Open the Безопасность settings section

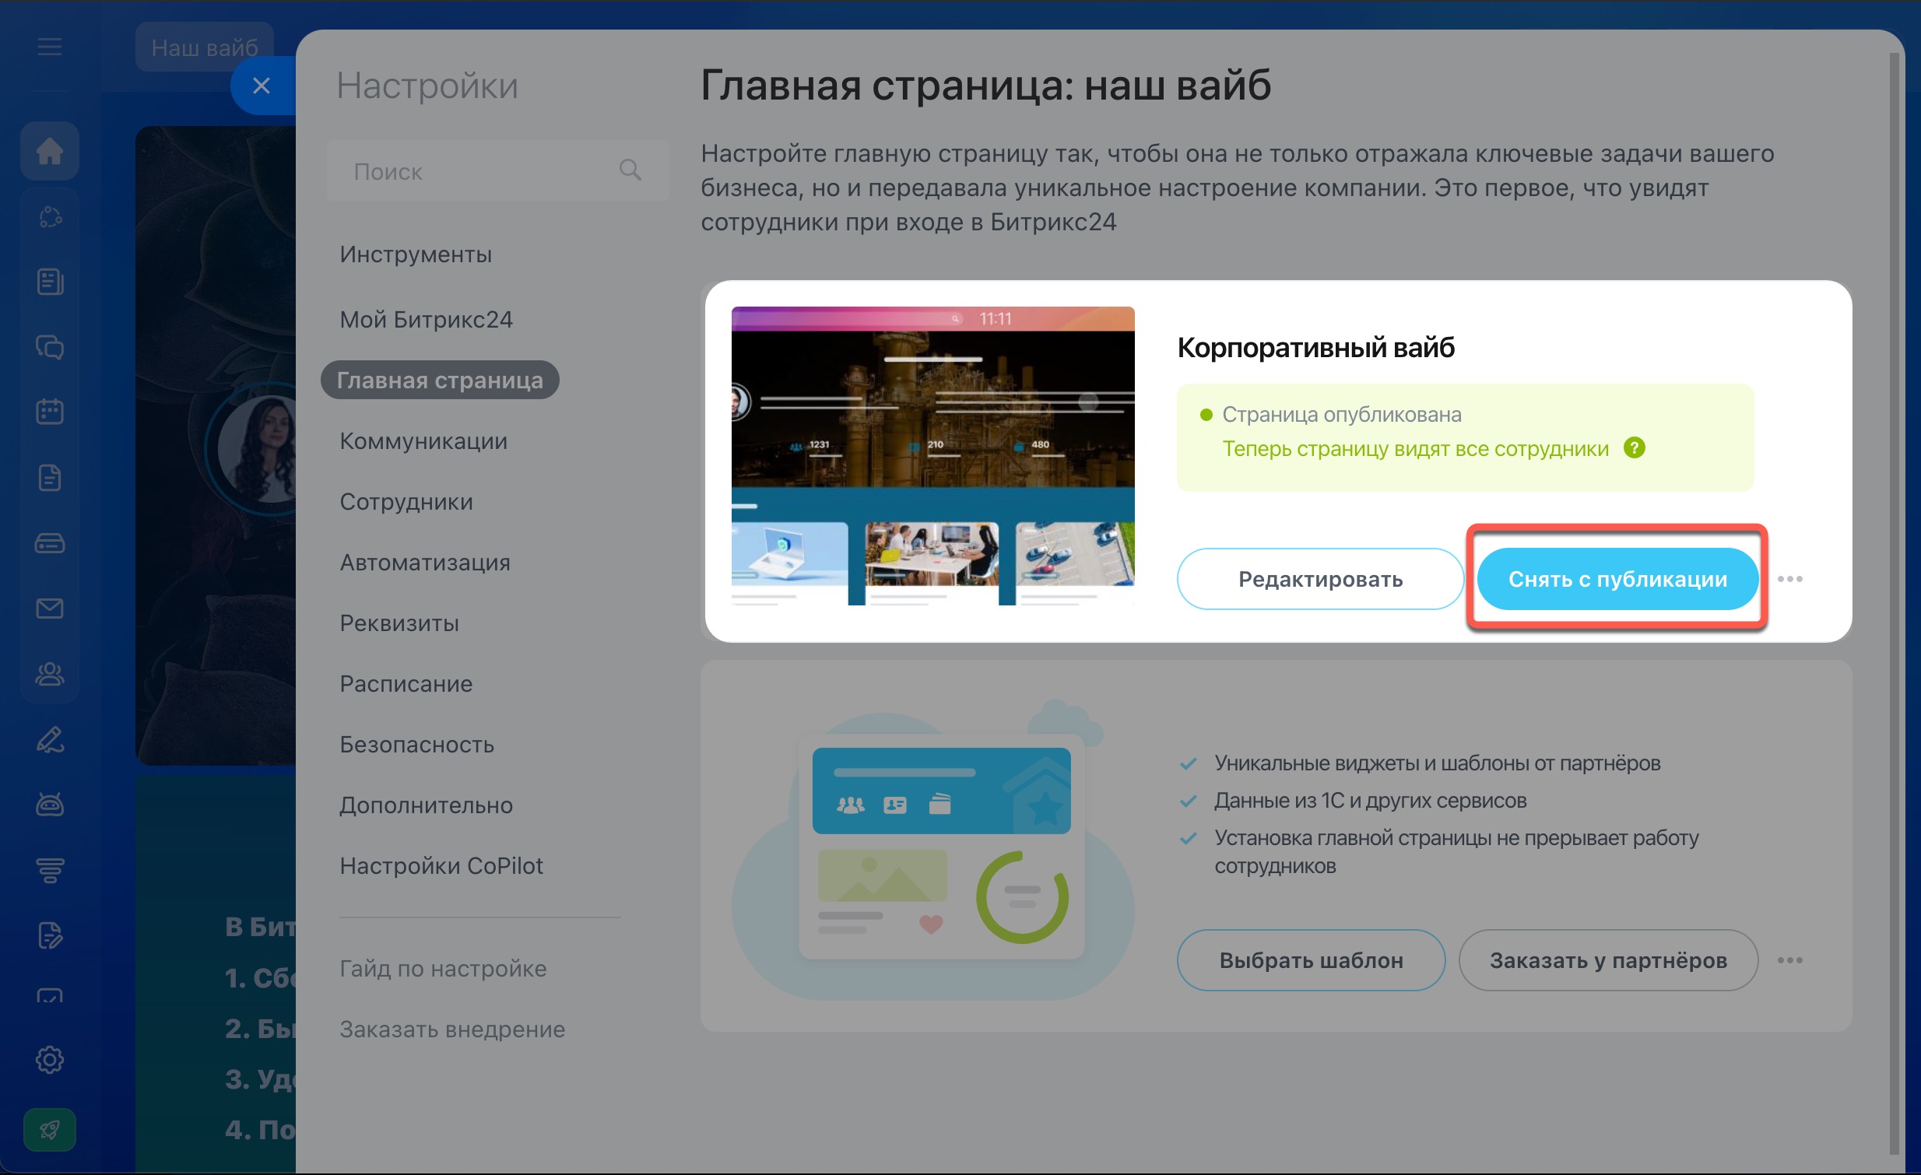pyautogui.click(x=417, y=744)
